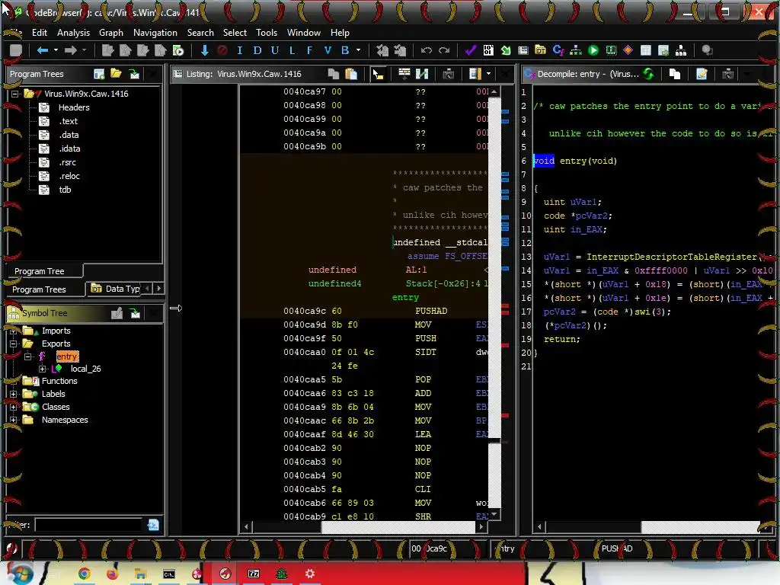Click the Functions folder in Symbol Tree

[59, 381]
